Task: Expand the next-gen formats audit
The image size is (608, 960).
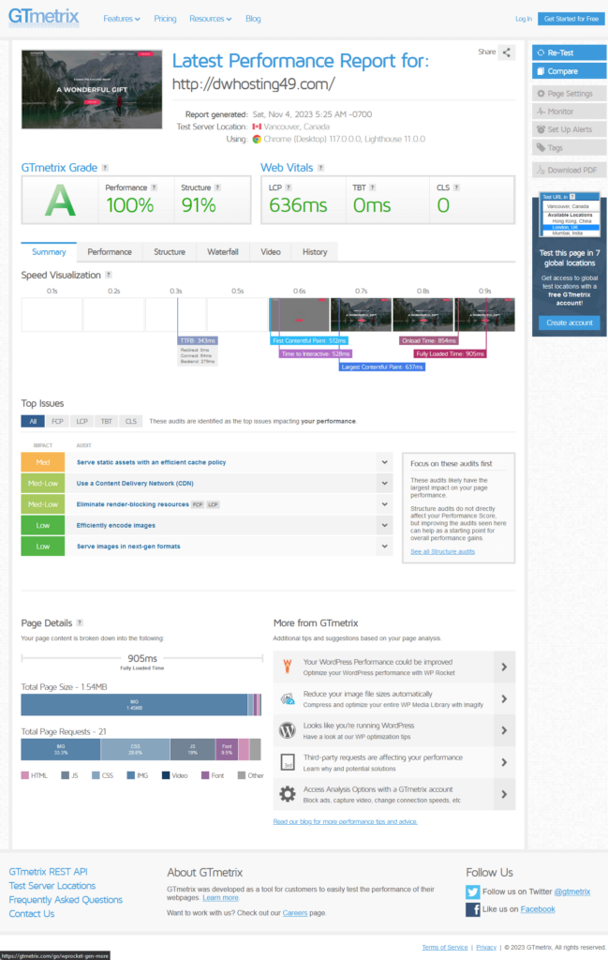Action: coord(385,547)
